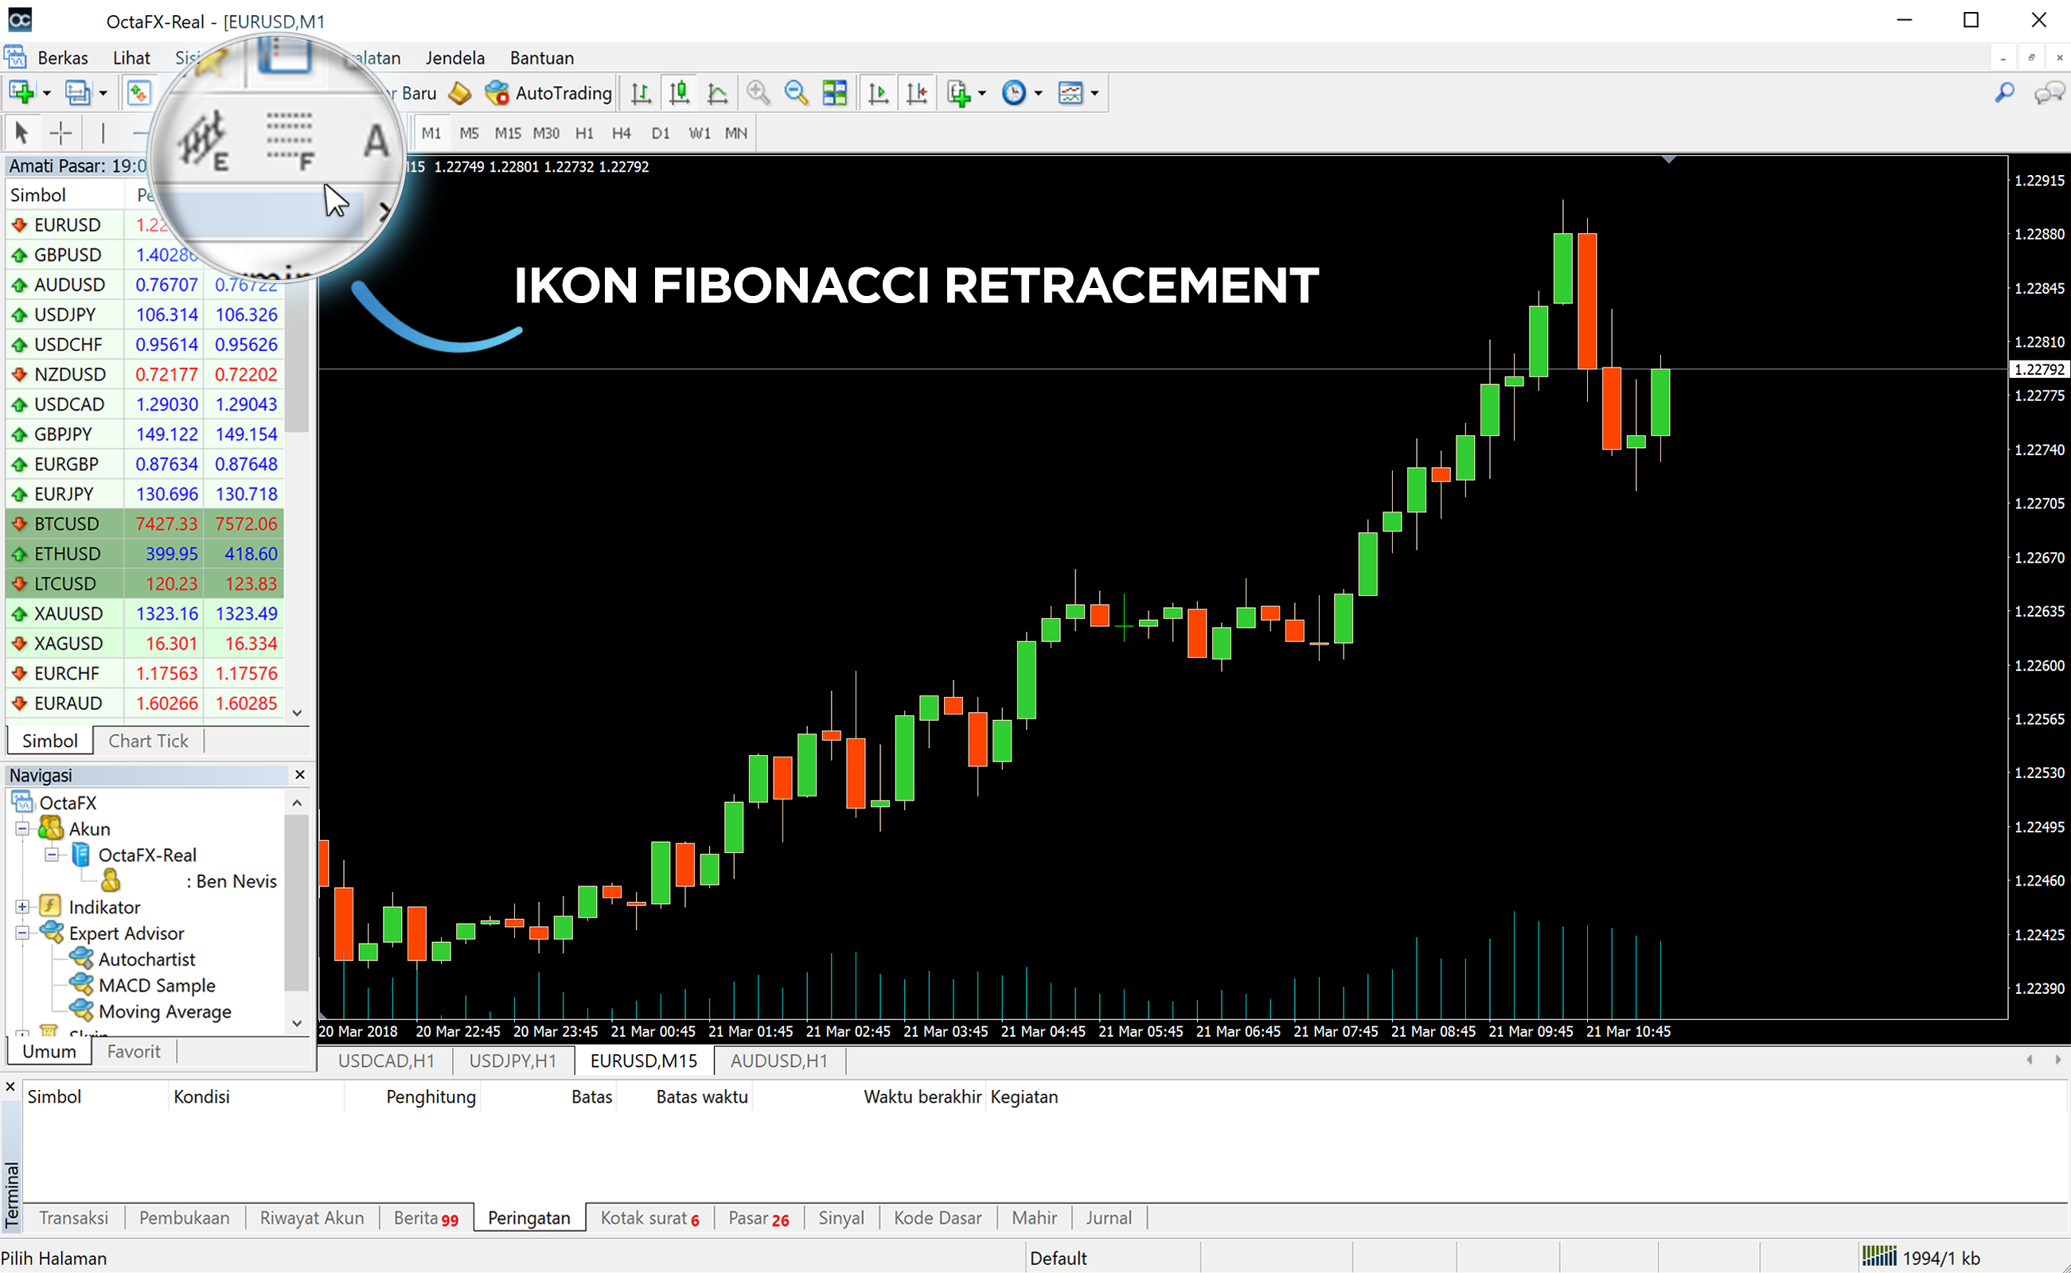
Task: Switch timeframe to H1
Action: (x=584, y=133)
